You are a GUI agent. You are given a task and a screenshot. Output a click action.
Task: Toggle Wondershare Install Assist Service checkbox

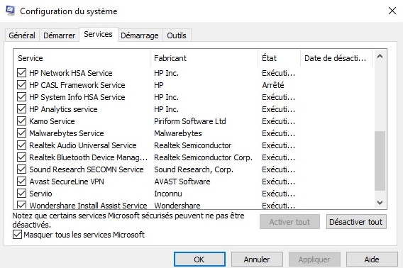(x=21, y=205)
